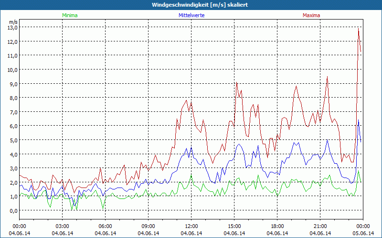Viewport: 382px width, 238px height.
Task: Select the 06:00 time axis label
Action: tap(106, 226)
